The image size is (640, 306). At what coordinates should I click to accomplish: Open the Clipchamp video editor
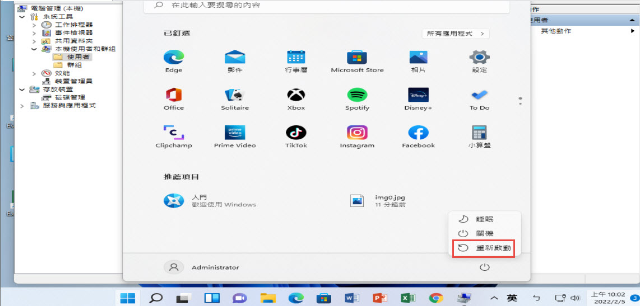tap(174, 137)
